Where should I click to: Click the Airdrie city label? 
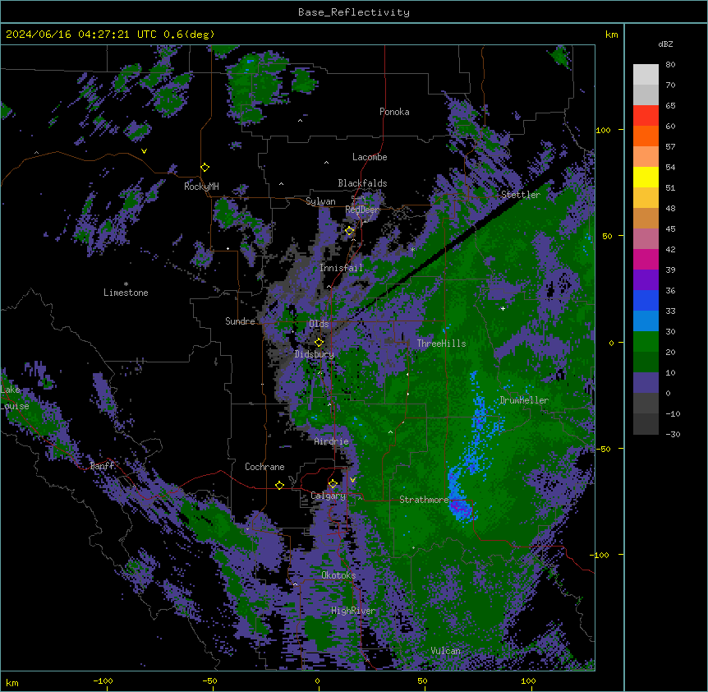click(331, 441)
